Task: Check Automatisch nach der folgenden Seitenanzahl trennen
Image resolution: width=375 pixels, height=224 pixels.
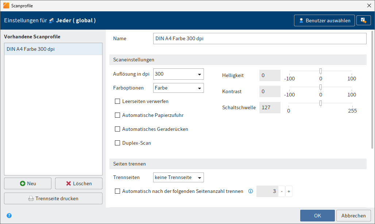Action: 117,191
